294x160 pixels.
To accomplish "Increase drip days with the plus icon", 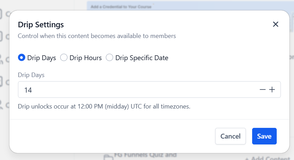I will tap(272, 90).
